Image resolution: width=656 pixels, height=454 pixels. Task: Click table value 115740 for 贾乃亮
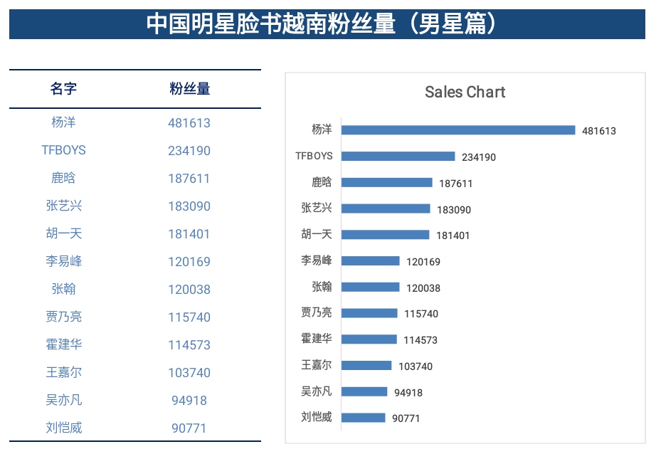(x=189, y=317)
